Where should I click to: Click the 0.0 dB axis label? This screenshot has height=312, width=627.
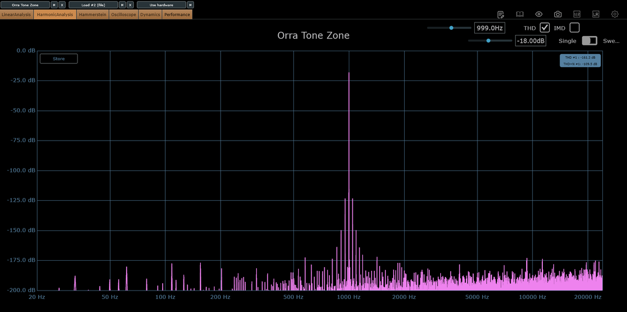(x=26, y=51)
